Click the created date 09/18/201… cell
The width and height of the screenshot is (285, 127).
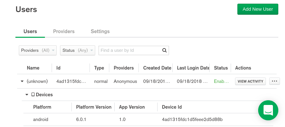[x=157, y=81]
